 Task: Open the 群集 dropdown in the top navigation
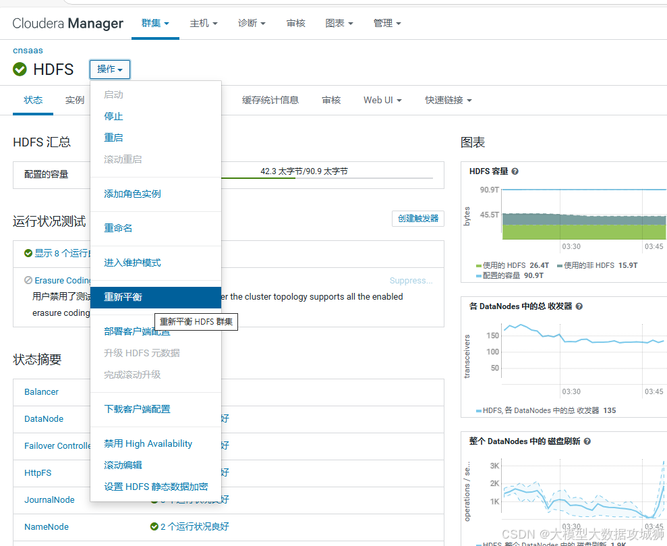[155, 23]
